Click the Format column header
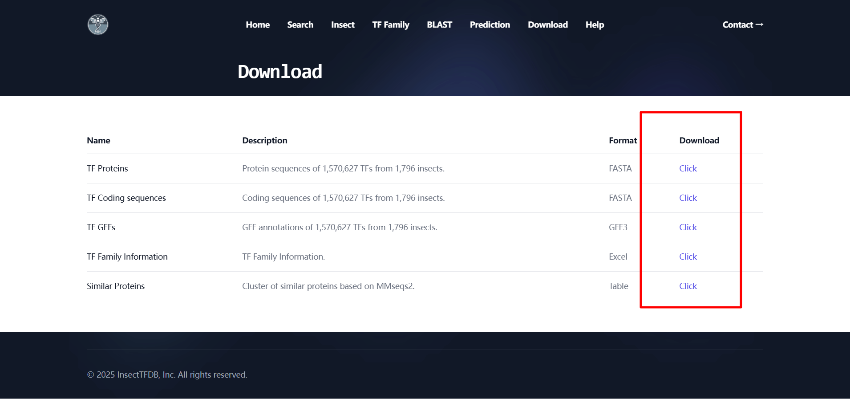The width and height of the screenshot is (850, 399). coord(623,141)
